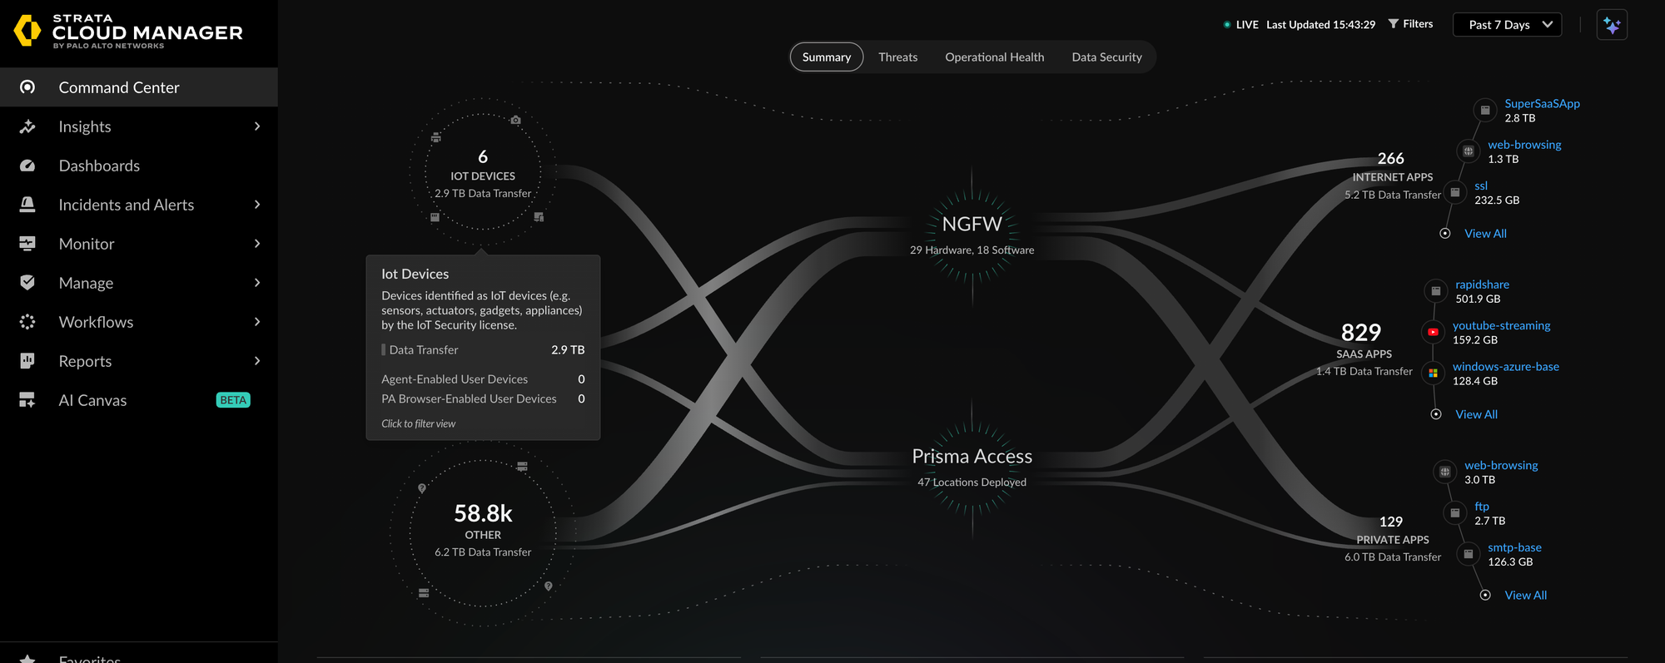Click the Insights sidebar icon

(27, 126)
